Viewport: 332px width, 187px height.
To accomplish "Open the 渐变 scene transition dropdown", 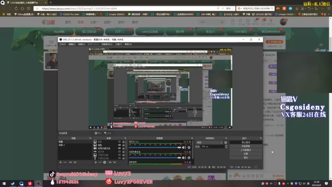I will 210,143.
